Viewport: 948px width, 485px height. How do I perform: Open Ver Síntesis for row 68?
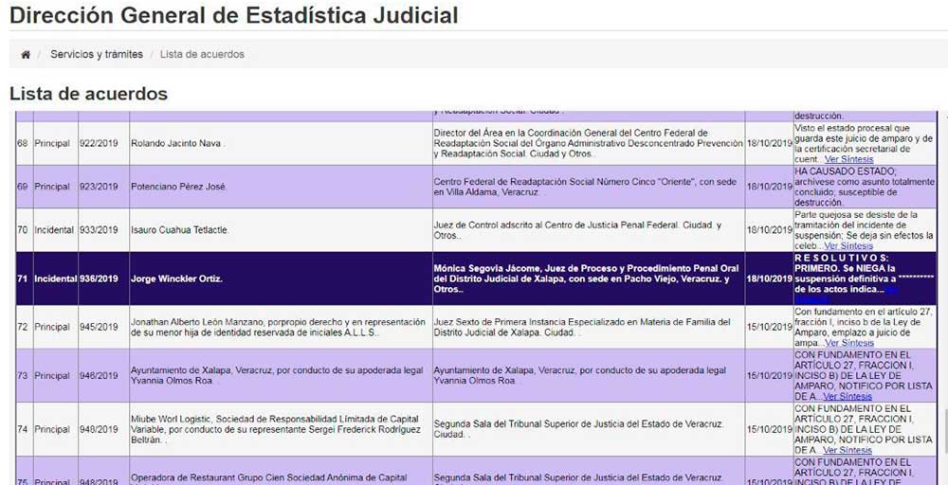848,159
